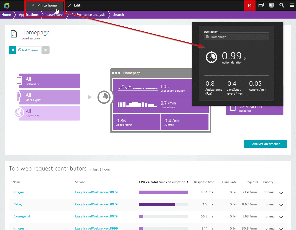Click the User action duration chart tile
296x230 pixels.
pyautogui.click(x=152, y=88)
